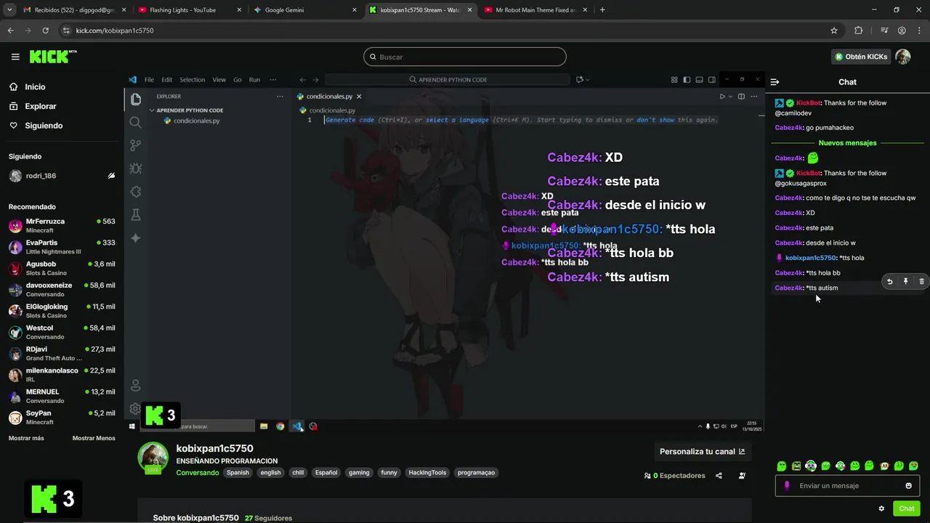Click the Obtén KICKs button
Viewport: 930px width, 523px height.
click(861, 57)
